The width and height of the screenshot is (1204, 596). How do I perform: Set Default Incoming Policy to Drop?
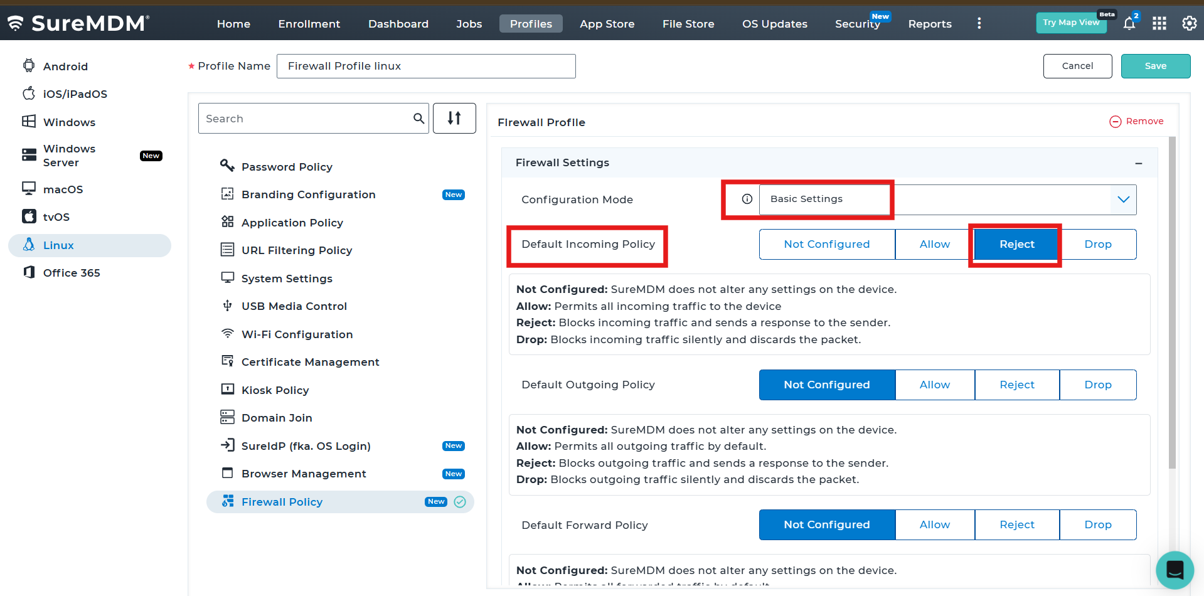tap(1098, 244)
